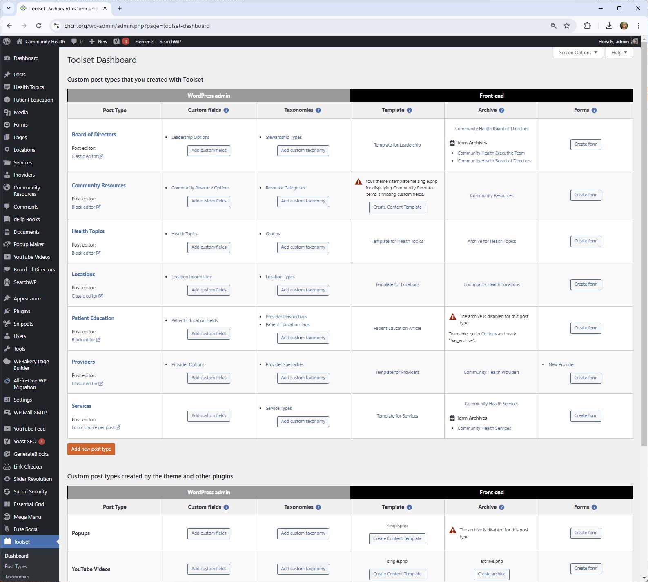648x582 pixels.
Task: Click the Chrome profile avatar icon
Action: pyautogui.click(x=624, y=26)
